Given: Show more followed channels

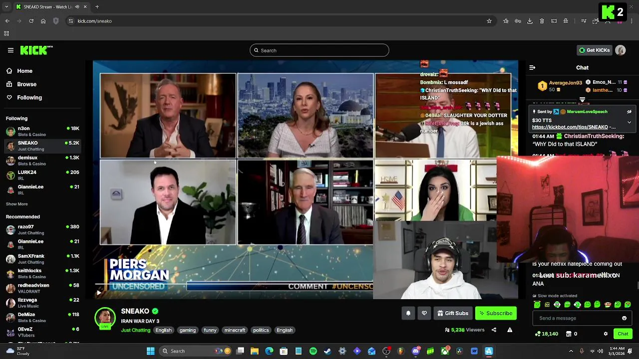Looking at the screenshot, I should 16,204.
